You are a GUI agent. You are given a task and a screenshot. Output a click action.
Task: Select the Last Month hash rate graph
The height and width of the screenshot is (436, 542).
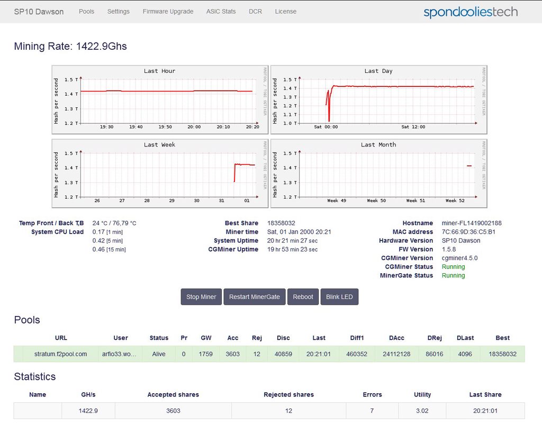(379, 173)
